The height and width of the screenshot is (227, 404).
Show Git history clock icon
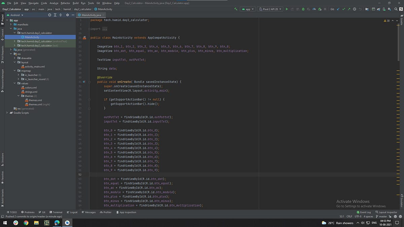point(355,9)
